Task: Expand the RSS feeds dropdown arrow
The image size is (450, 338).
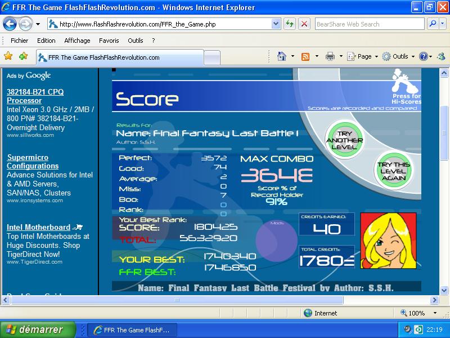Action: click(317, 56)
